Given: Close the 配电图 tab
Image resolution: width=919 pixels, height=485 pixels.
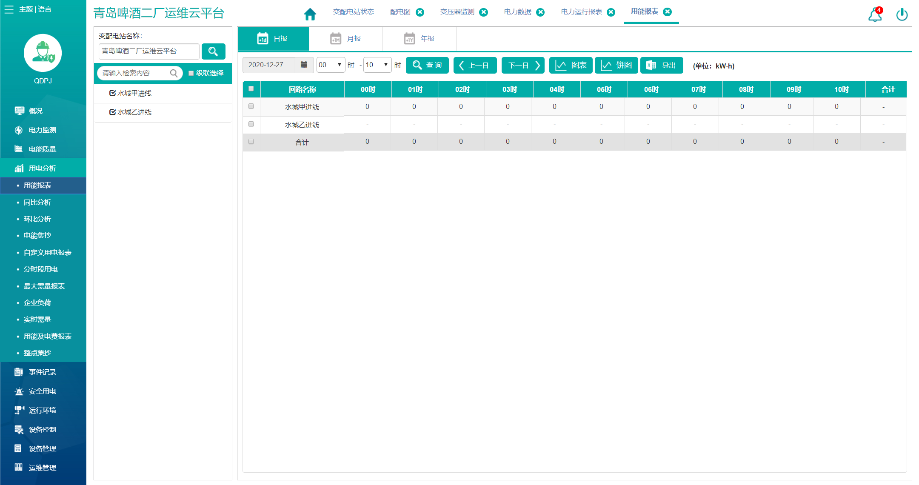Looking at the screenshot, I should [x=420, y=12].
